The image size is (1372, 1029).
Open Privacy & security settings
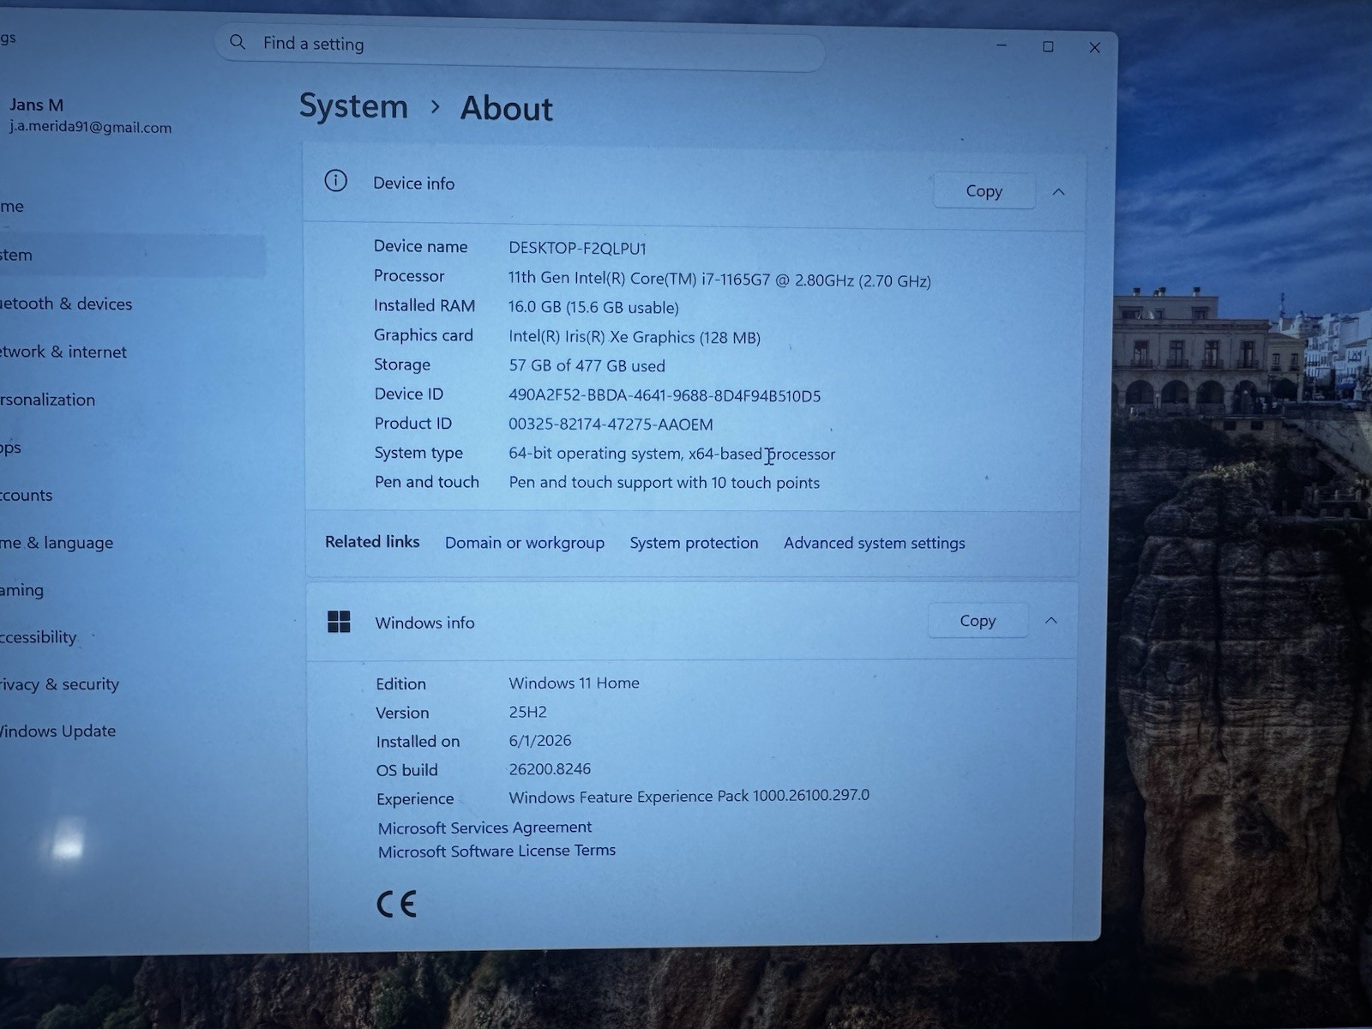60,684
